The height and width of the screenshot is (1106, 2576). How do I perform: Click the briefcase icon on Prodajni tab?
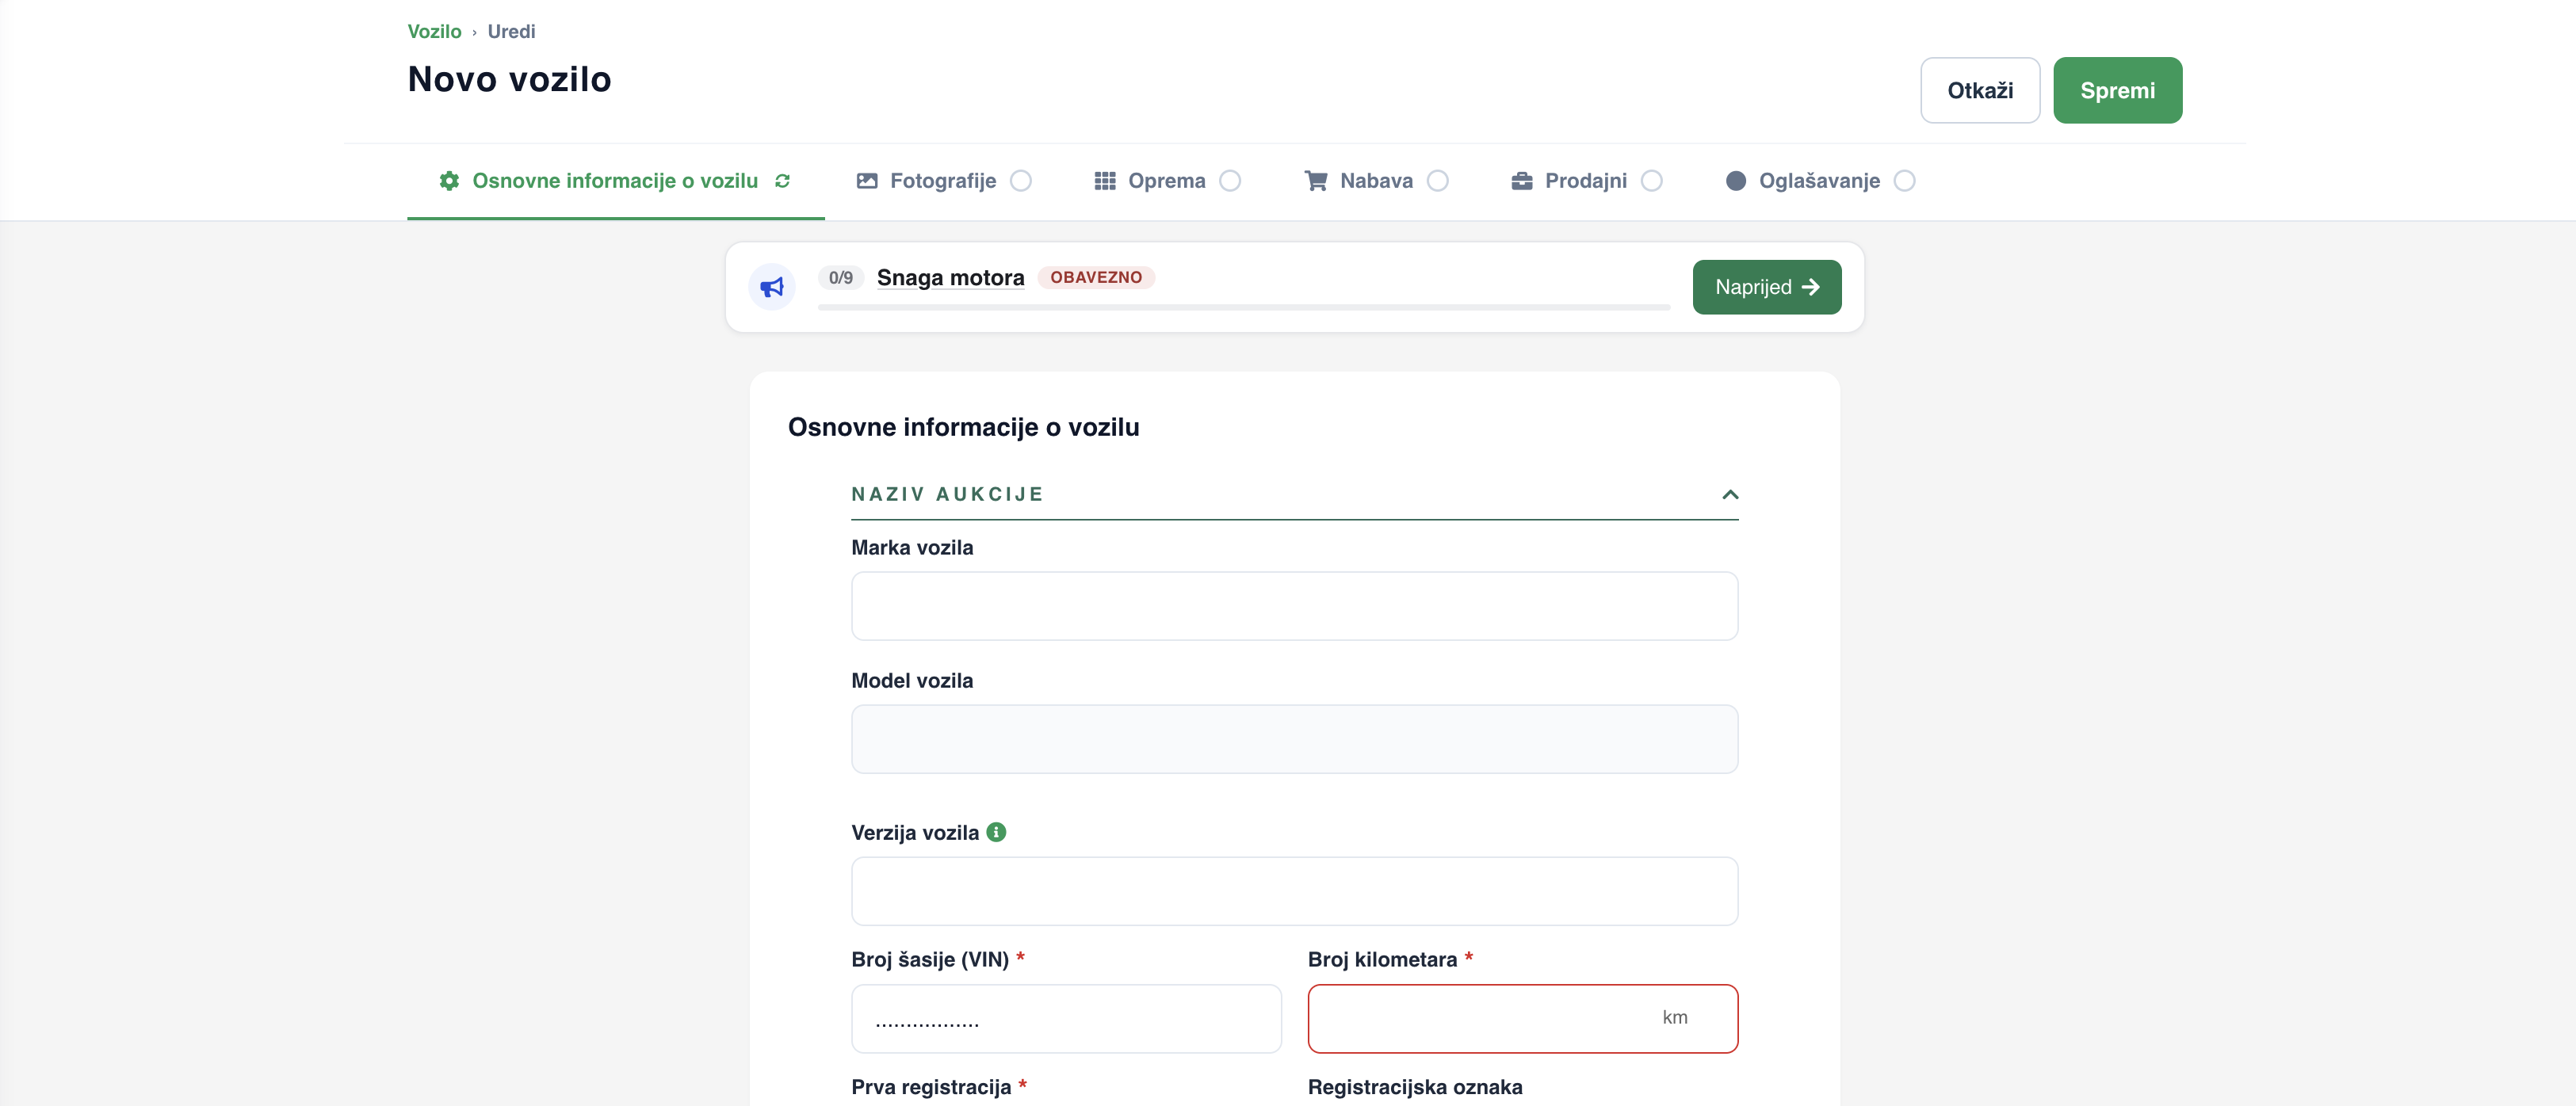click(1522, 181)
